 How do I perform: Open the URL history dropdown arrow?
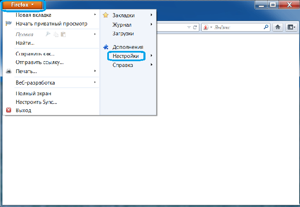tap(189, 28)
